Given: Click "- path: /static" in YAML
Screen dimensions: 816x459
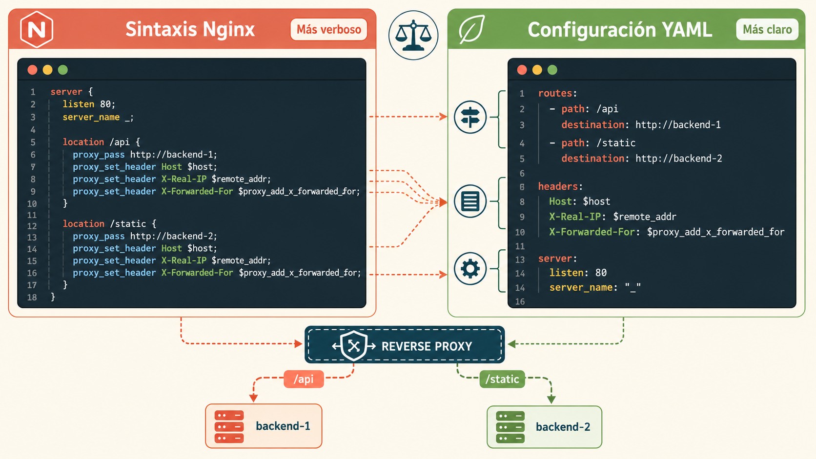Looking at the screenshot, I should pos(592,143).
